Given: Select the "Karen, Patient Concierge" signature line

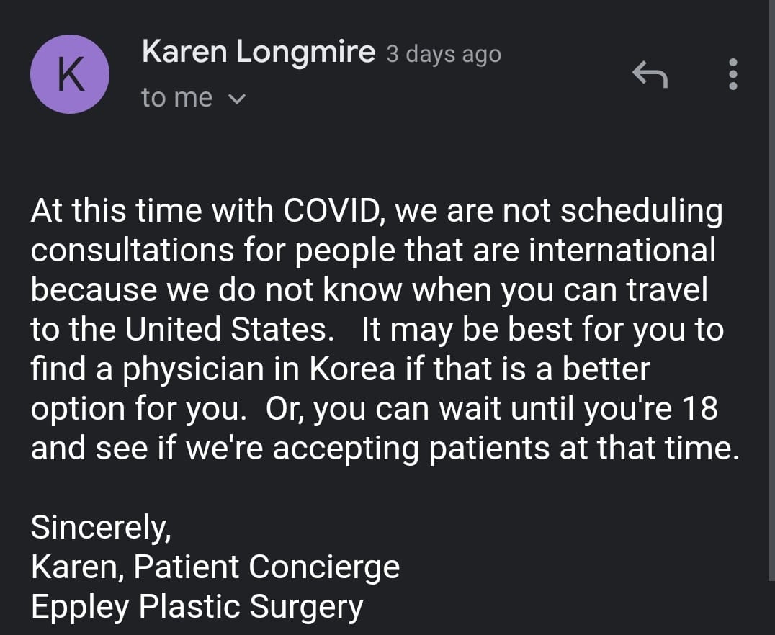Looking at the screenshot, I should [215, 567].
